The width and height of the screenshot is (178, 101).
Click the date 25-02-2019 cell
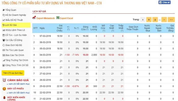click(x=45, y=86)
